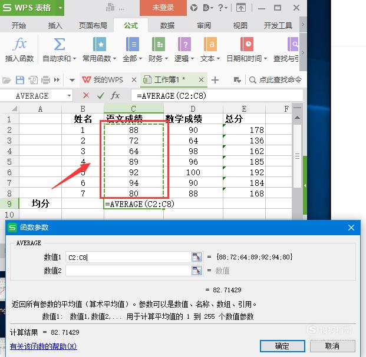Click the 确定 button
The width and height of the screenshot is (366, 357).
tap(282, 346)
